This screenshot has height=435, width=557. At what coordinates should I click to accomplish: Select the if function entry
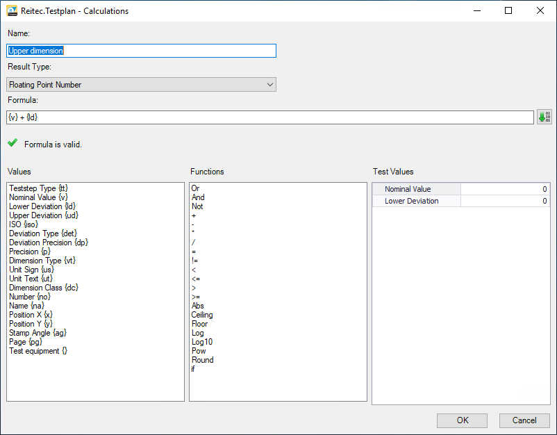pos(194,369)
